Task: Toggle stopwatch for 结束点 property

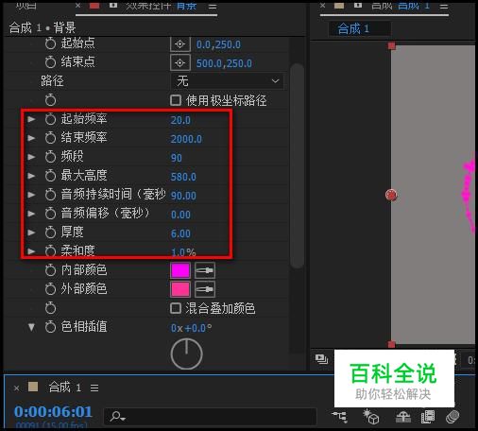Action: [x=50, y=62]
